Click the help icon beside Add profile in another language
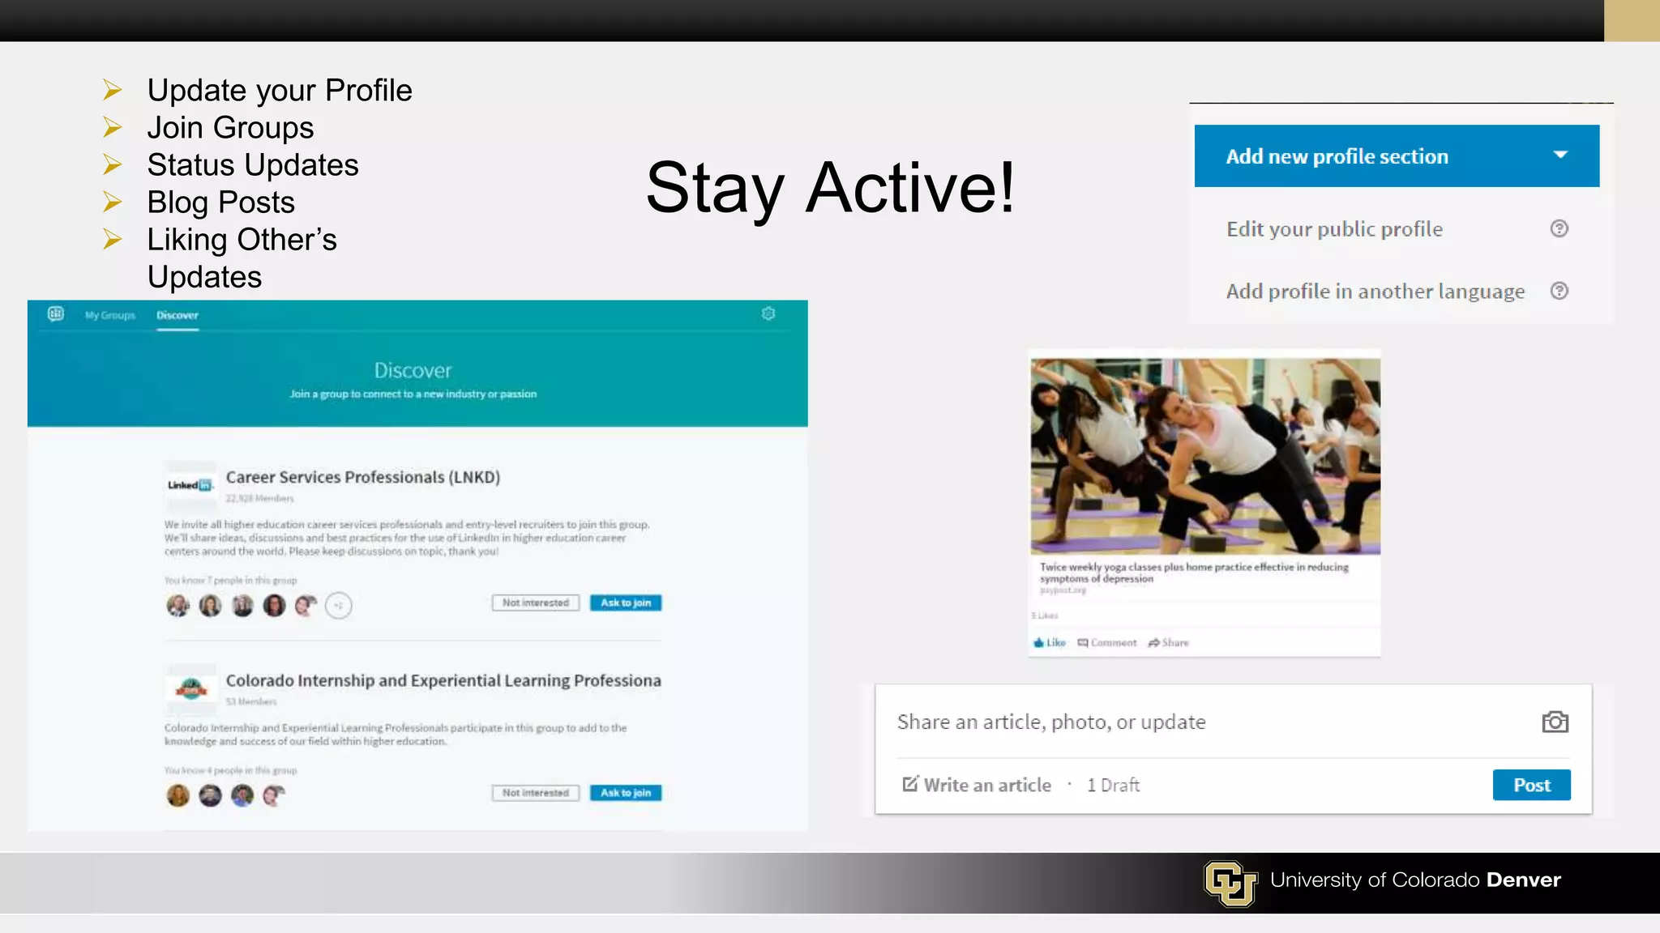 (x=1559, y=292)
